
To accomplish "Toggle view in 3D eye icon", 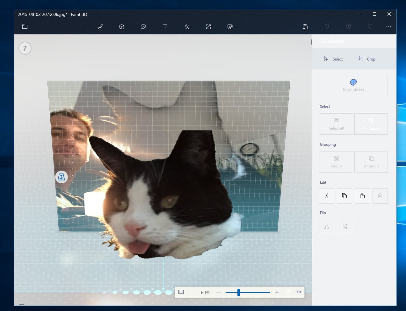I will pos(299,292).
